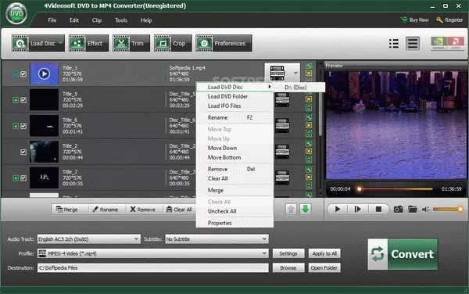Screen dimensions: 469x294
Task: Click the Buy Now cart icon
Action: (x=404, y=20)
